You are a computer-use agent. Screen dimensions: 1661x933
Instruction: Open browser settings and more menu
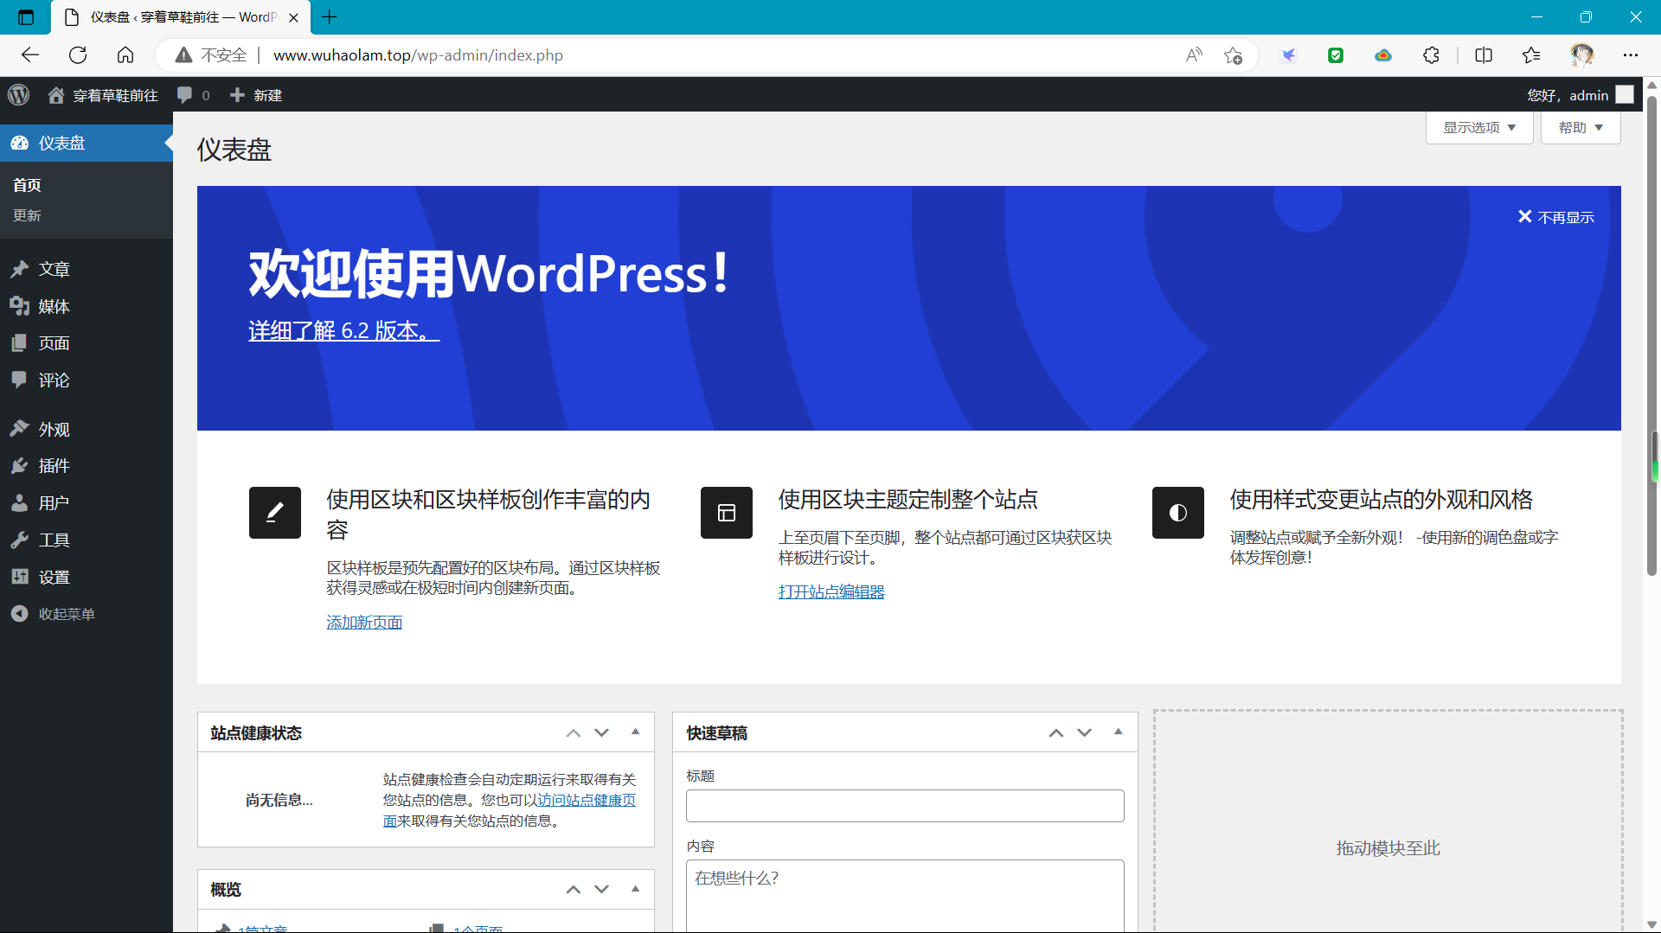point(1631,55)
